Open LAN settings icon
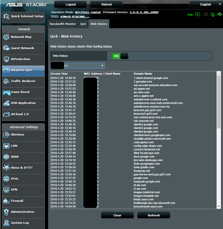The height and width of the screenshot is (229, 223). click(x=6, y=146)
